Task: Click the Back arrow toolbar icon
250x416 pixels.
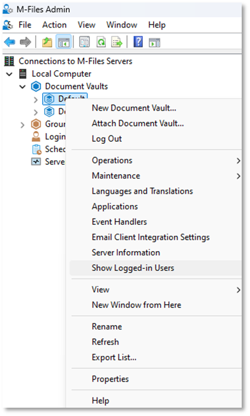Action: point(10,42)
